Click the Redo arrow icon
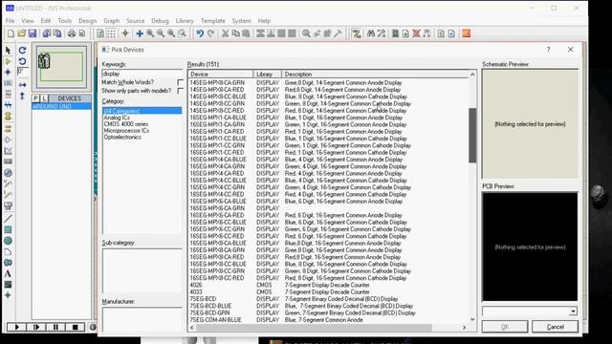 coord(210,33)
